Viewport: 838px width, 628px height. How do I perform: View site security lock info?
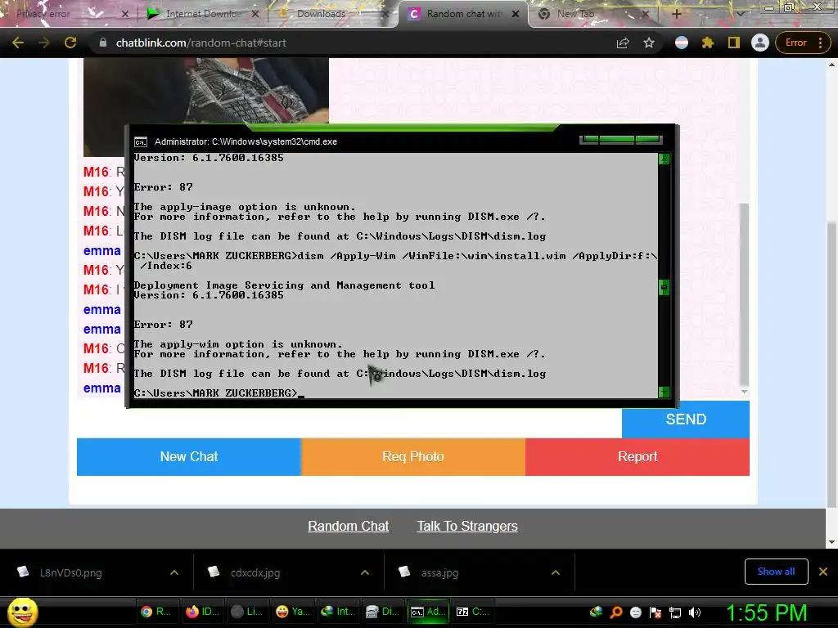coord(102,43)
